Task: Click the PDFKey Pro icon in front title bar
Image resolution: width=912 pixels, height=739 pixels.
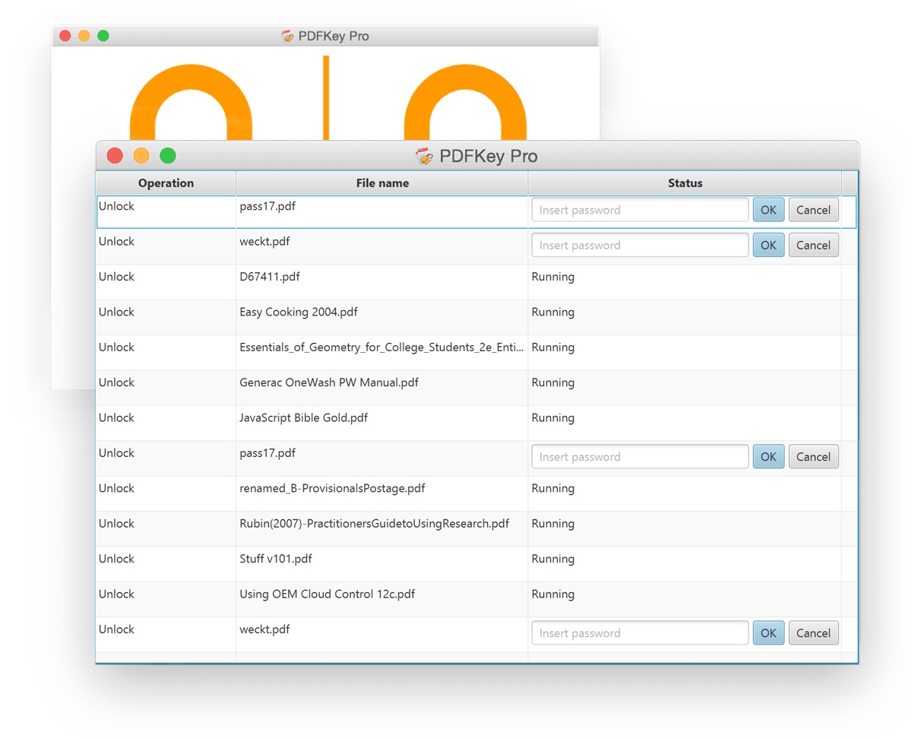Action: pyautogui.click(x=424, y=156)
